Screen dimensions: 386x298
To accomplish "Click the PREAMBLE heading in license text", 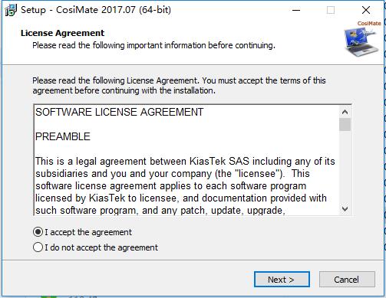I will 63,136.
